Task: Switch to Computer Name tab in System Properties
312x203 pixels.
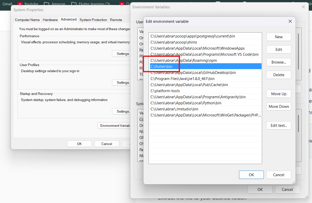Action: coord(27,20)
